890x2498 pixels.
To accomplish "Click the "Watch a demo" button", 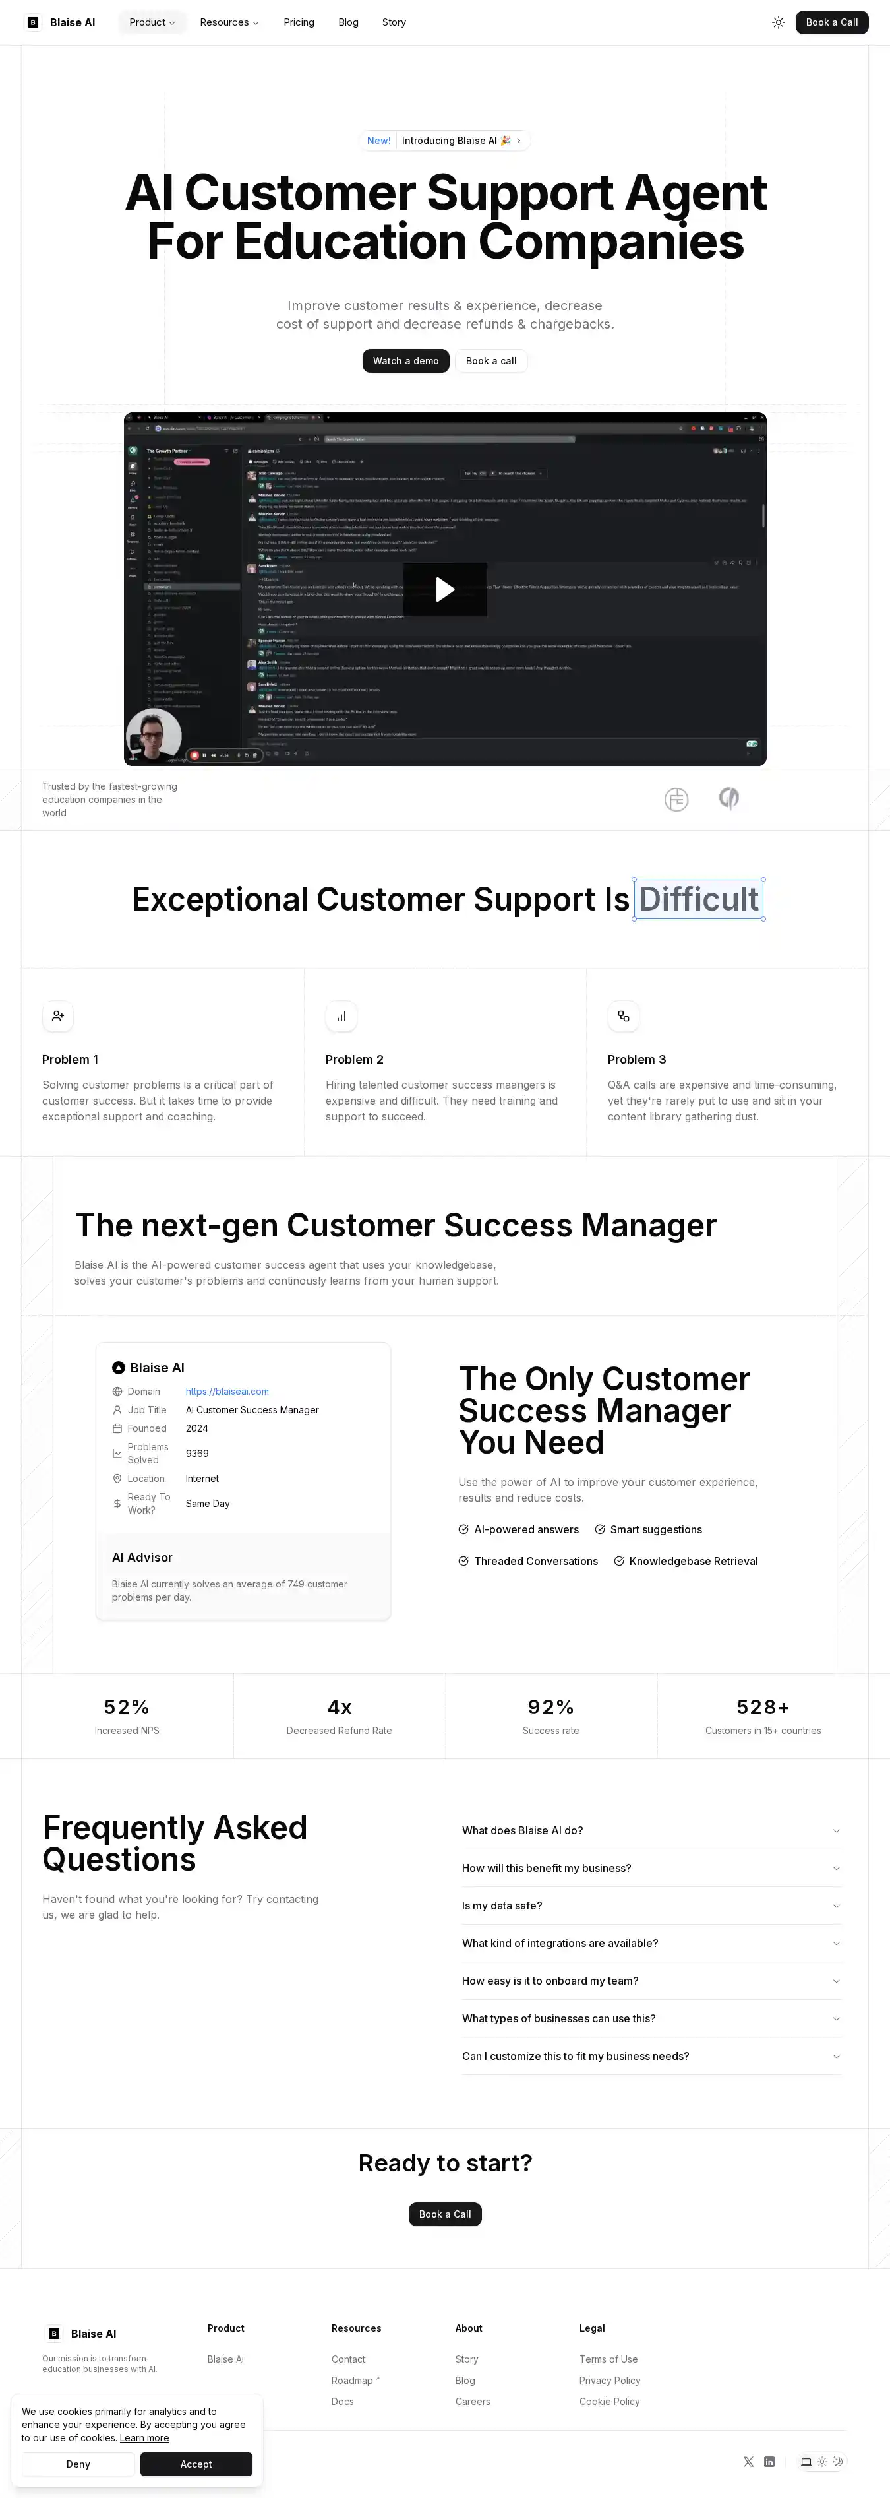I will pyautogui.click(x=405, y=361).
